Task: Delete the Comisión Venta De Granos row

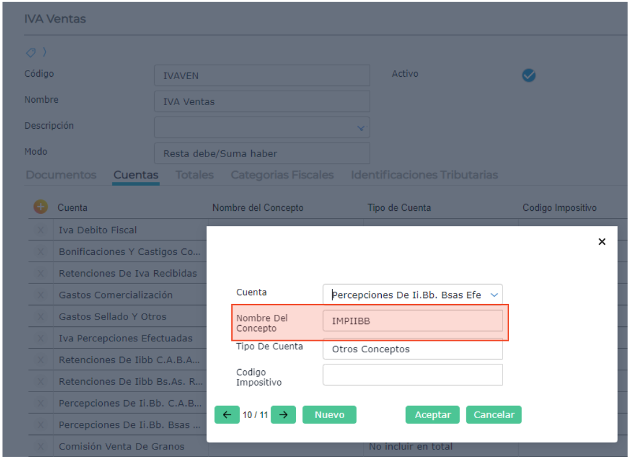Action: [42, 447]
